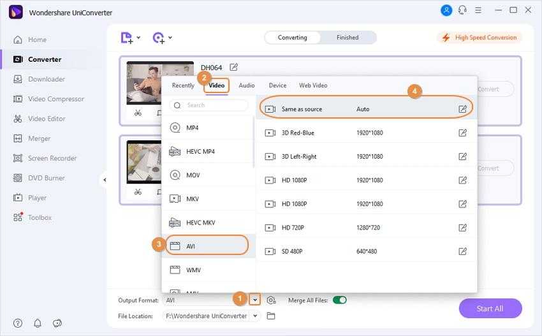Click the scissors trim icon on first video

(x=138, y=113)
